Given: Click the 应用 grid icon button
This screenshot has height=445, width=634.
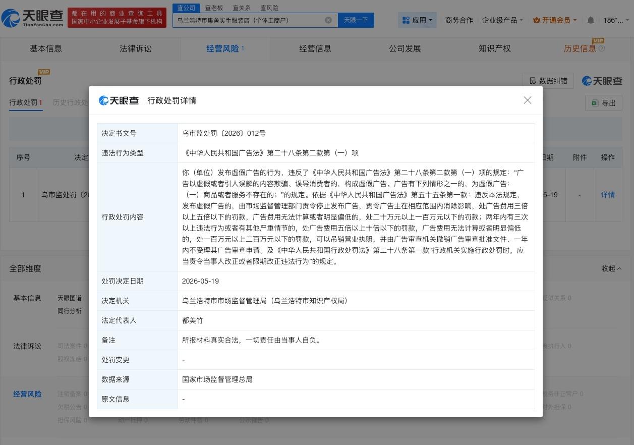Looking at the screenshot, I should coord(418,20).
